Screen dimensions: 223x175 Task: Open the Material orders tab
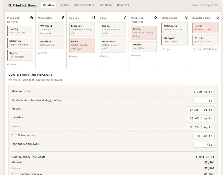tap(84, 5)
